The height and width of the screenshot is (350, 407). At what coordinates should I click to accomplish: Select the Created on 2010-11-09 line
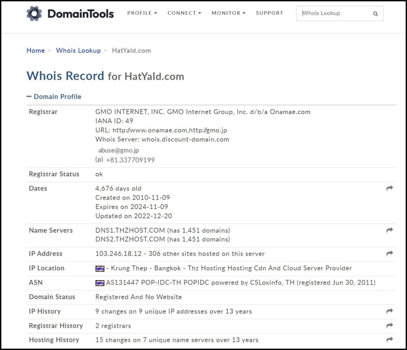(x=132, y=198)
